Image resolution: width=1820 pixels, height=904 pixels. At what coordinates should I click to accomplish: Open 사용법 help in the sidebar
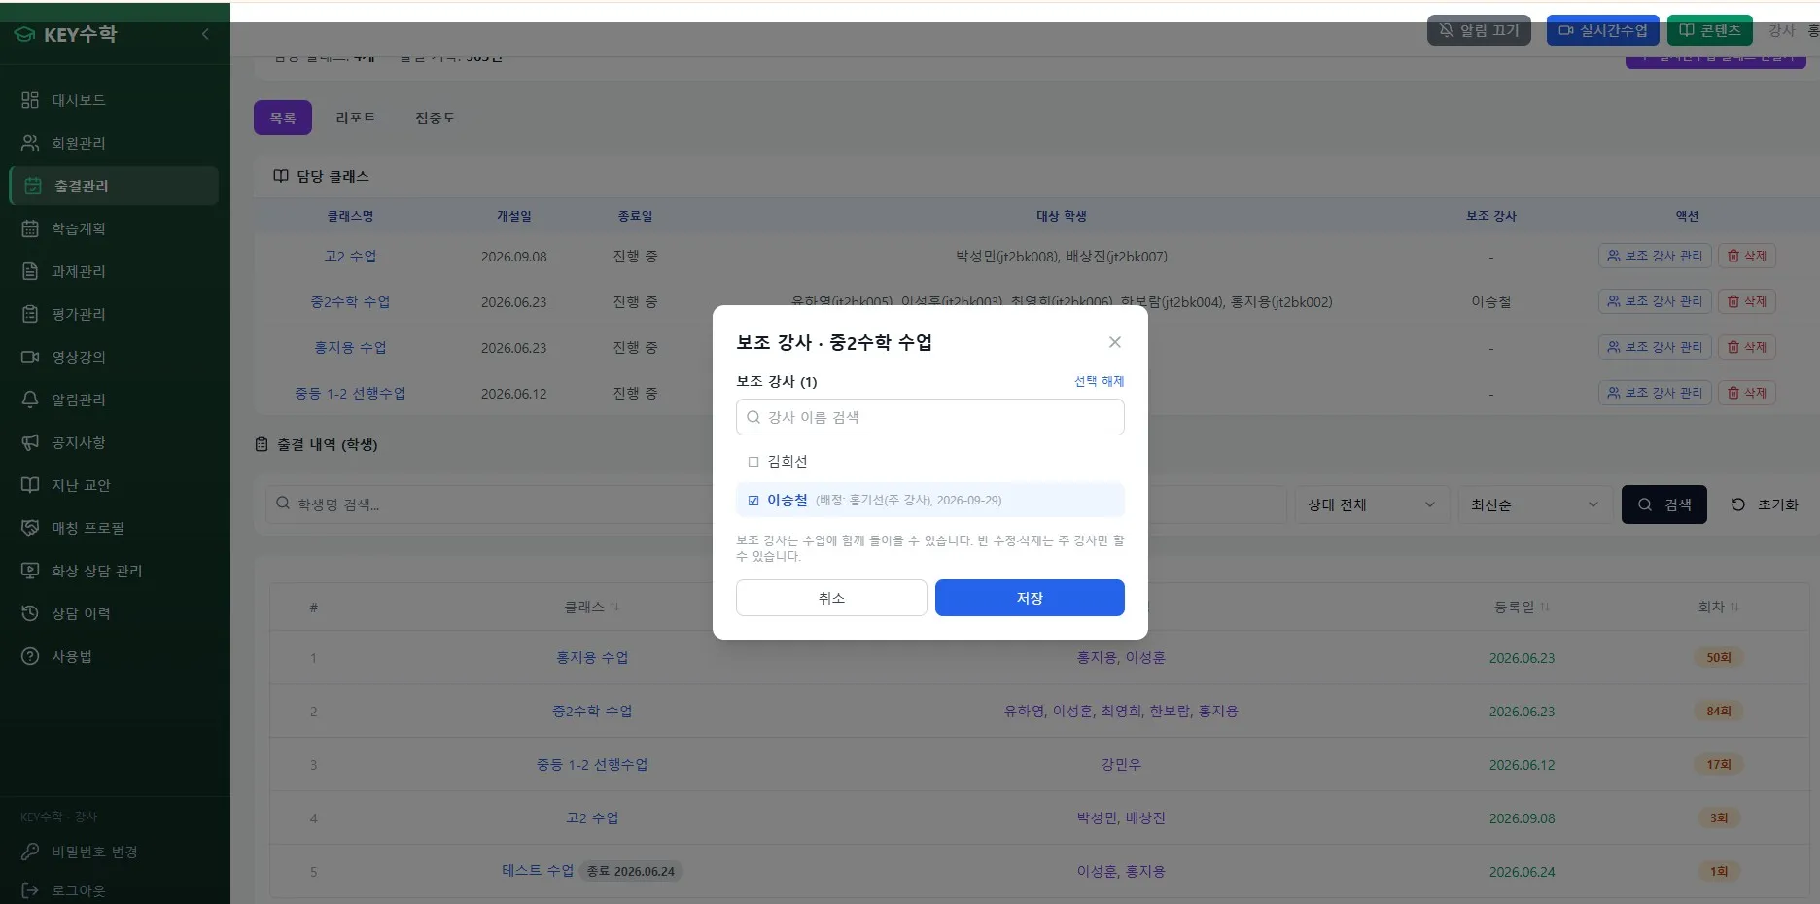point(113,656)
